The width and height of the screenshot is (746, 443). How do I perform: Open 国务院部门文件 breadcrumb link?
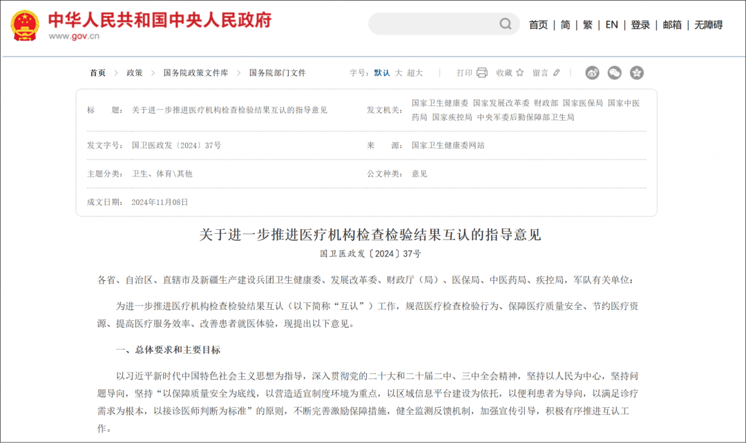(x=278, y=72)
